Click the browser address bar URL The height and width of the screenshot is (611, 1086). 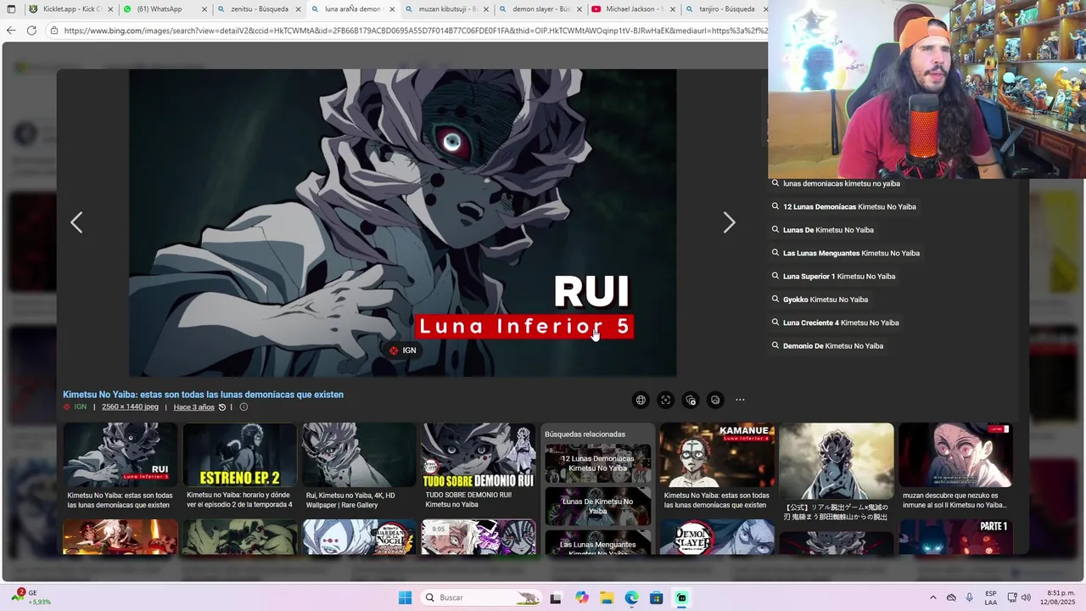pyautogui.click(x=414, y=31)
